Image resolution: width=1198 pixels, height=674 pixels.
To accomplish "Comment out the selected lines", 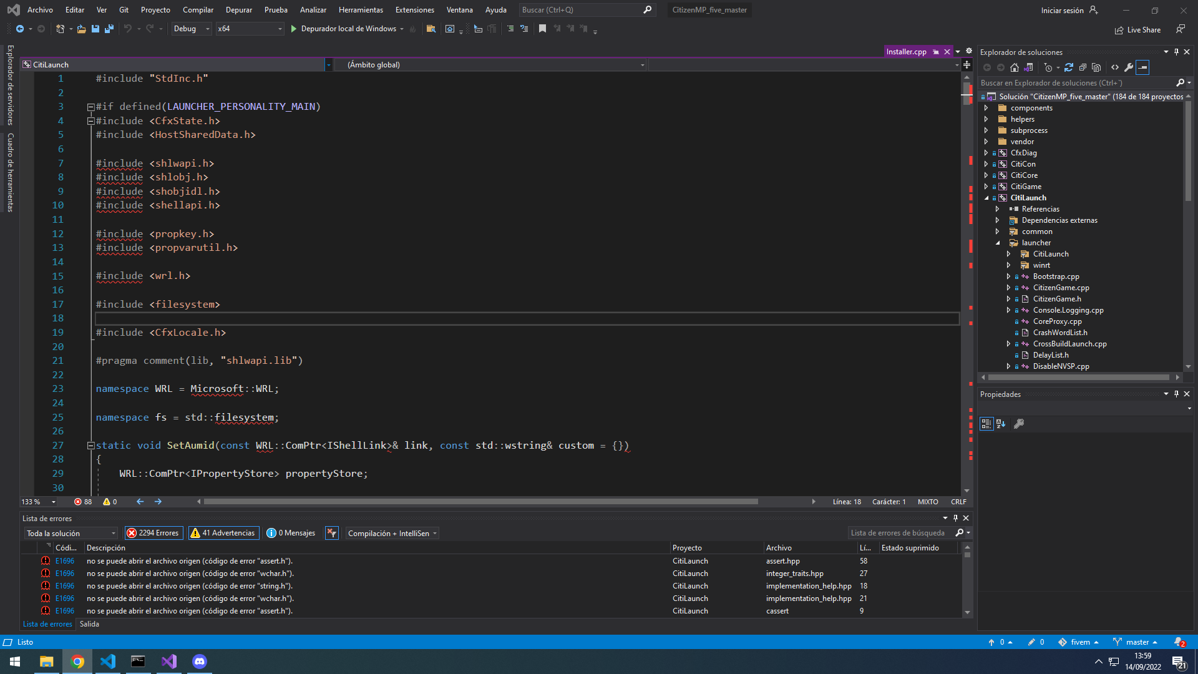I will tap(510, 29).
